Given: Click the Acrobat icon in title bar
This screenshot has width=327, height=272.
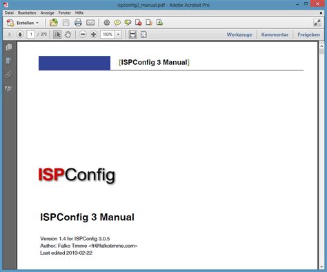Looking at the screenshot, I should click(6, 5).
